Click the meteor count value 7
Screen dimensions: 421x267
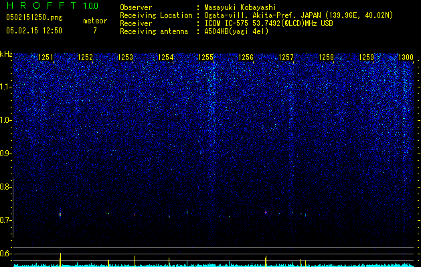point(95,31)
